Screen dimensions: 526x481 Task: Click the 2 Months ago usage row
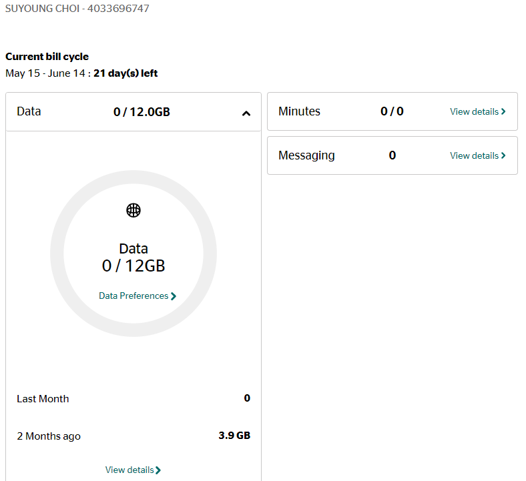pos(134,436)
